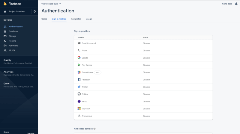Click Disabled status of Anonymous row
Image resolution: width=240 pixels, height=134 pixels.
(146, 116)
